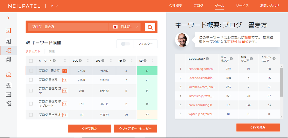Open ツール in top navigation
Screen dimensions: 288x138
(x=219, y=6)
